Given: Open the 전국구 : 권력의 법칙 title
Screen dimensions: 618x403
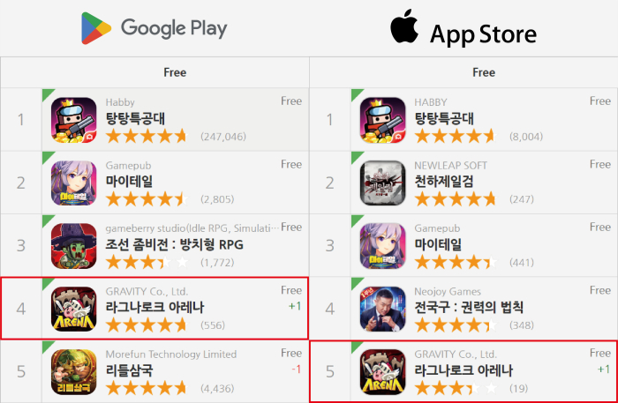Looking at the screenshot, I should (x=469, y=308).
